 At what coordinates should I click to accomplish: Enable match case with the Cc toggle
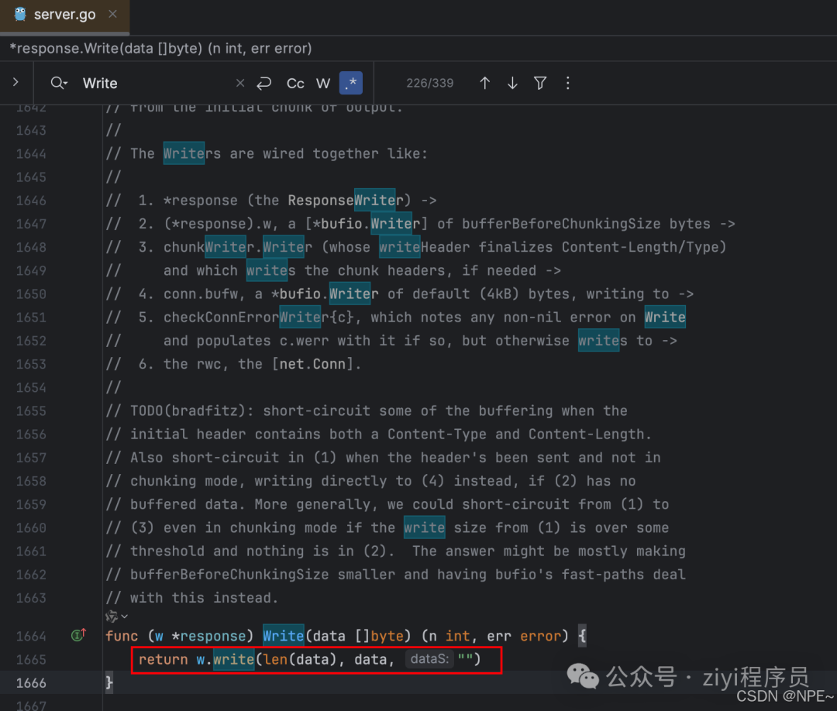[294, 83]
